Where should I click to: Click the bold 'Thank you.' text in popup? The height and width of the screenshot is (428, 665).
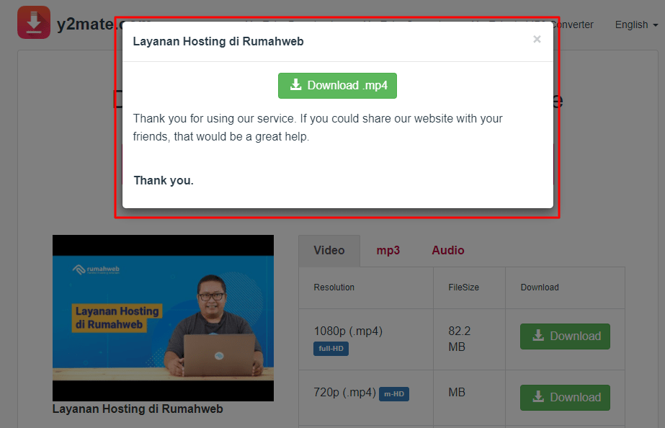tap(164, 181)
